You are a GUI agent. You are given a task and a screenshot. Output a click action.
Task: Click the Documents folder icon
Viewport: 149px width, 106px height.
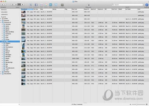tap(3, 74)
